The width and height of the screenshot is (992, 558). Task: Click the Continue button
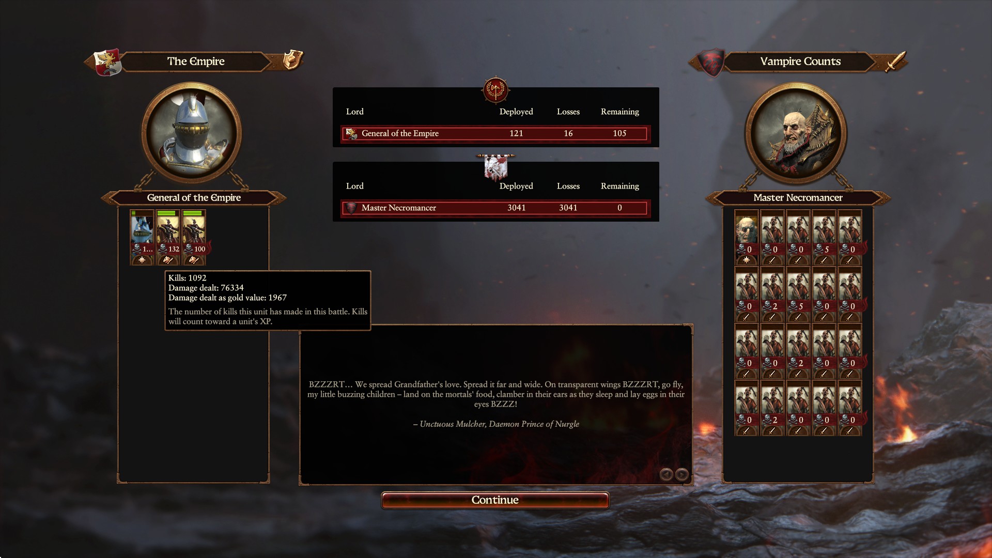[495, 500]
